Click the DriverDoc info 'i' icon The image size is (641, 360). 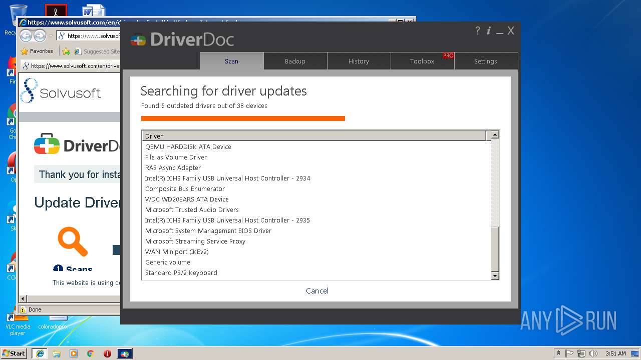(489, 30)
